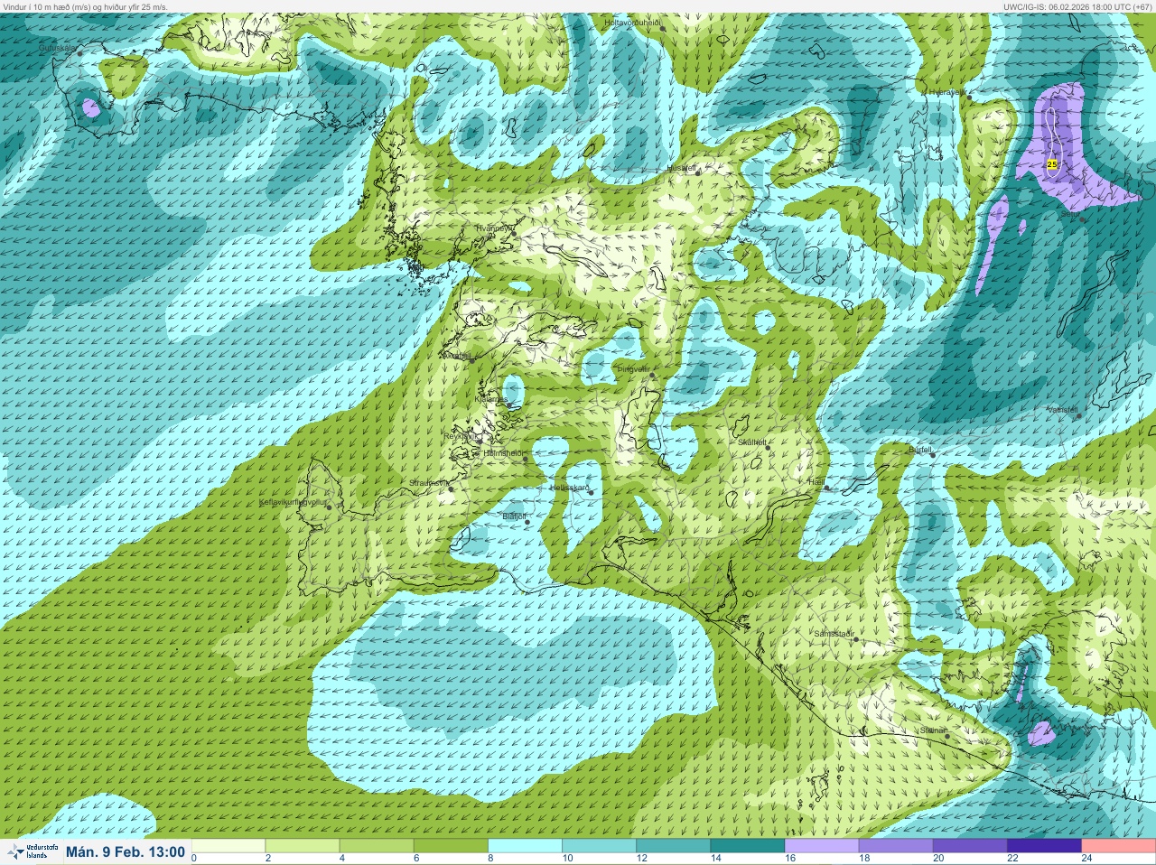Click the Skálholt station label
This screenshot has width=1156, height=865.
pyautogui.click(x=752, y=442)
